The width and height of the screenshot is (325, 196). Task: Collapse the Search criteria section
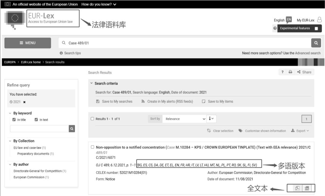click(92, 84)
